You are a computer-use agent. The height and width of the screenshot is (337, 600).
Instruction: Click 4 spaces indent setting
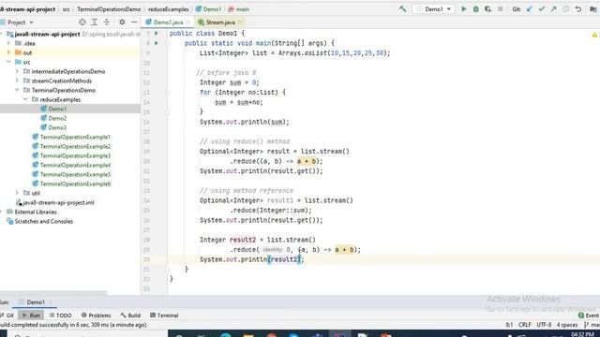click(566, 325)
